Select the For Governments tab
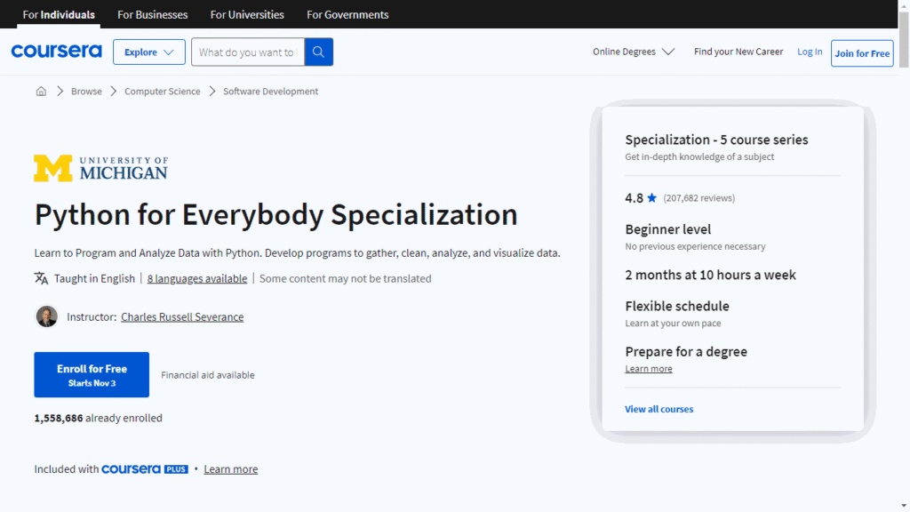 pos(347,14)
